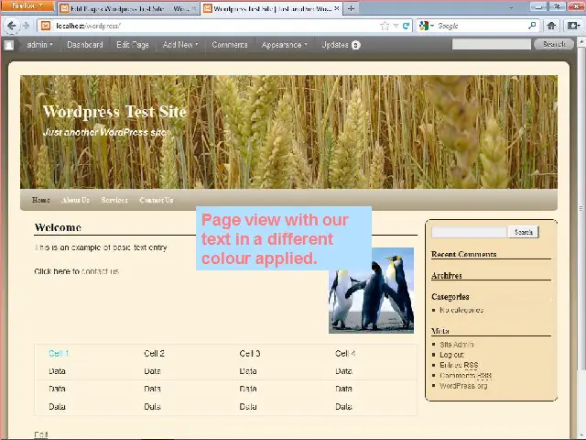Image resolution: width=586 pixels, height=440 pixels.
Task: Switch to the Edit Page browser tab
Action: click(127, 8)
